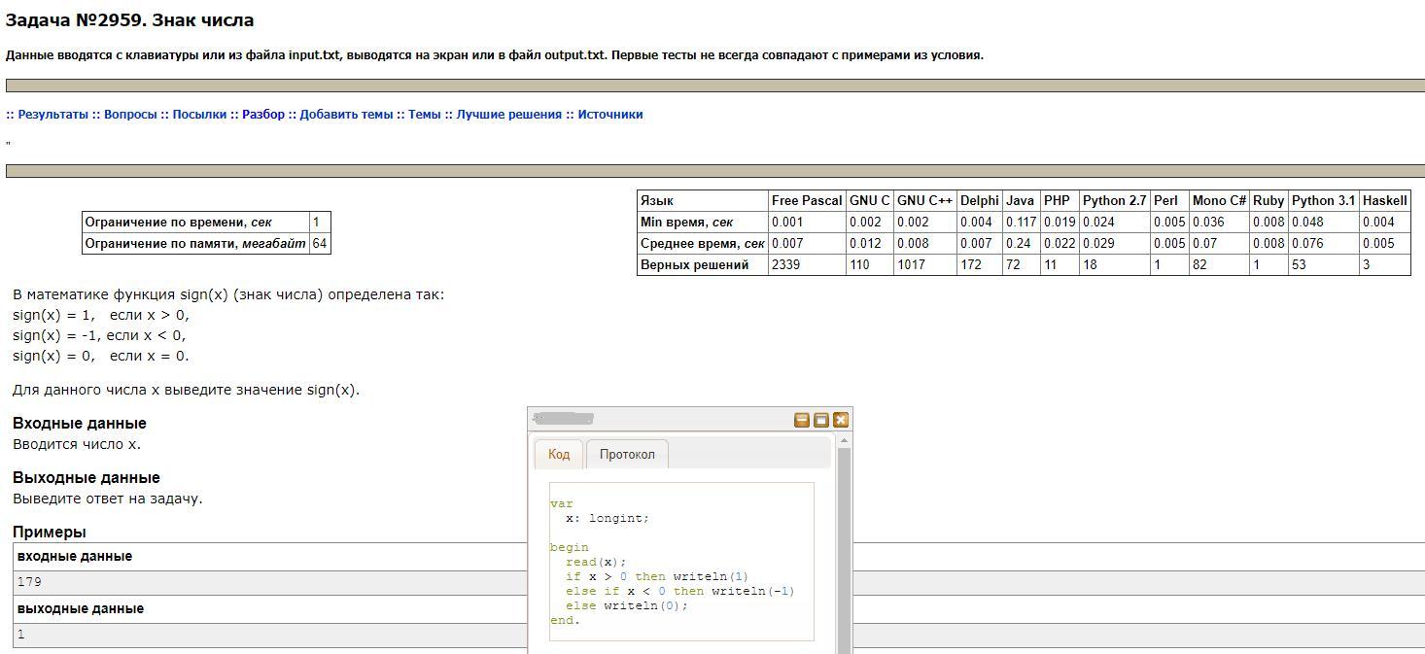This screenshot has height=654, width=1425.
Task: Click the Free Pascal column header
Action: (x=806, y=200)
